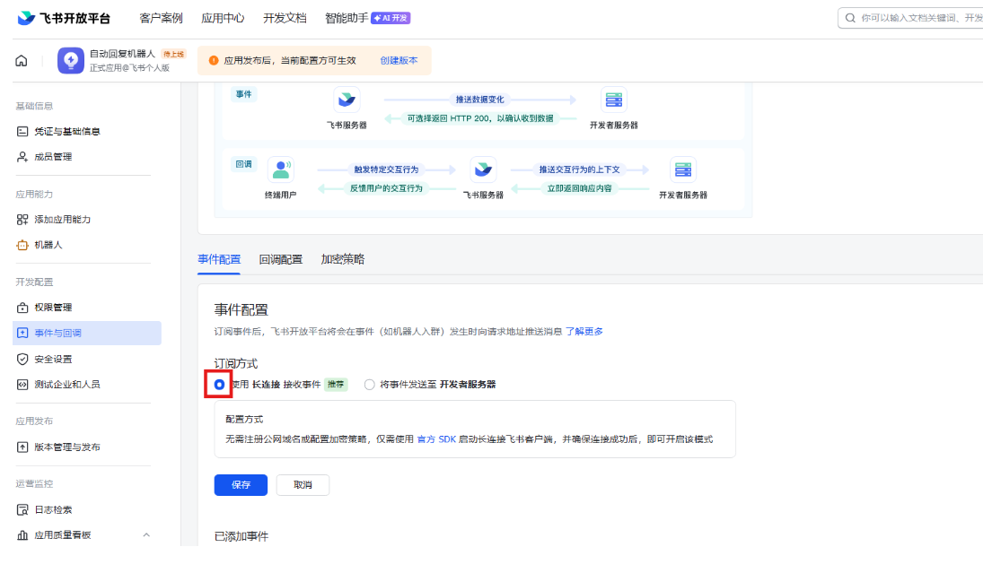Click the orange warning icon in banner
Viewport: 983px width, 573px height.
tap(214, 61)
